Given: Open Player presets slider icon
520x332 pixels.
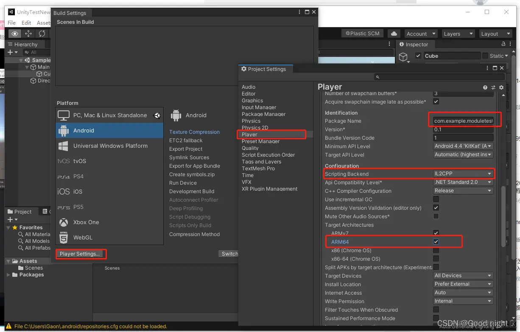Looking at the screenshot, I should pos(493,87).
